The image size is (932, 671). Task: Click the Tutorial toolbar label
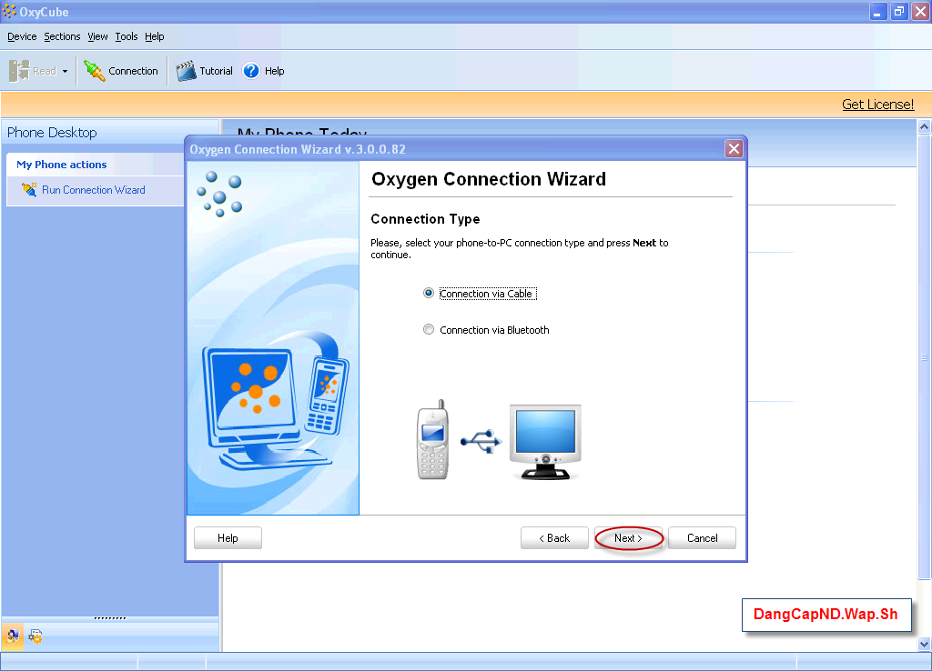[216, 71]
